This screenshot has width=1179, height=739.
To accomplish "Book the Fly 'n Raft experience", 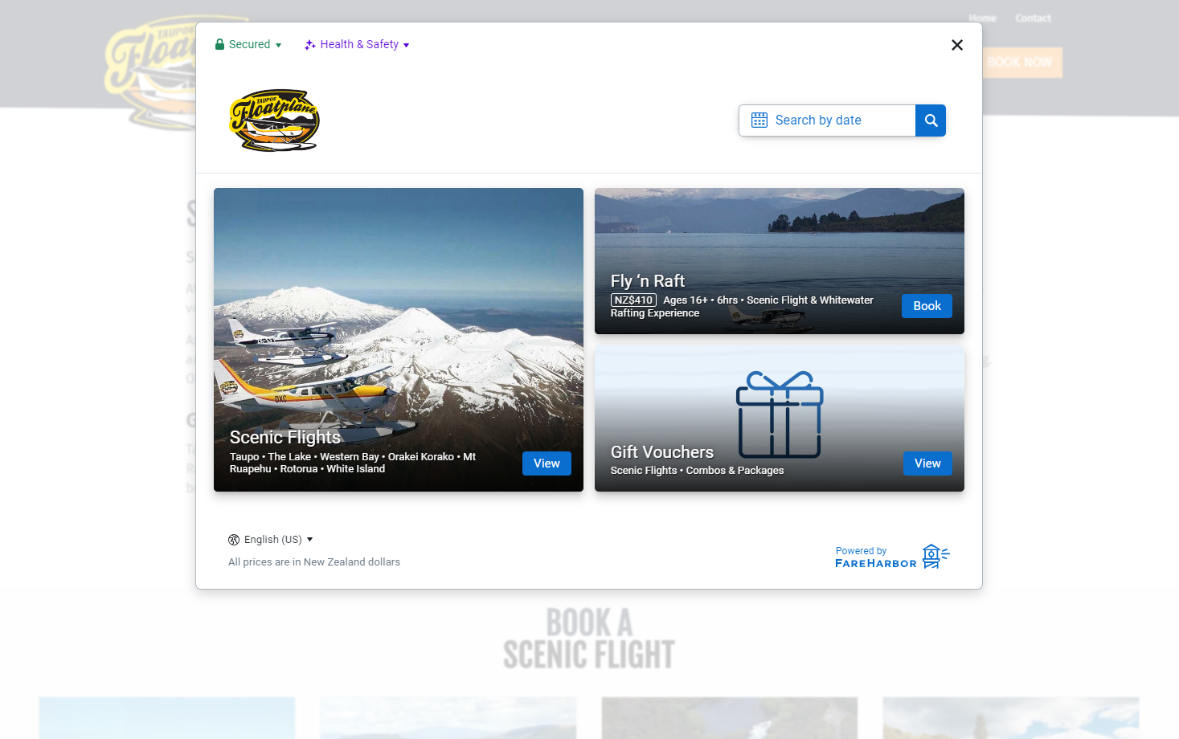I will tap(927, 306).
